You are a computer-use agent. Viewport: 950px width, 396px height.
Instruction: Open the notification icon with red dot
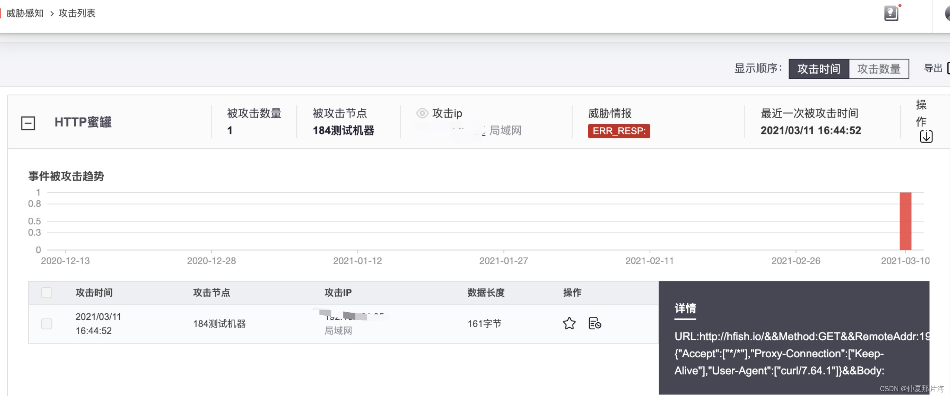pos(891,13)
